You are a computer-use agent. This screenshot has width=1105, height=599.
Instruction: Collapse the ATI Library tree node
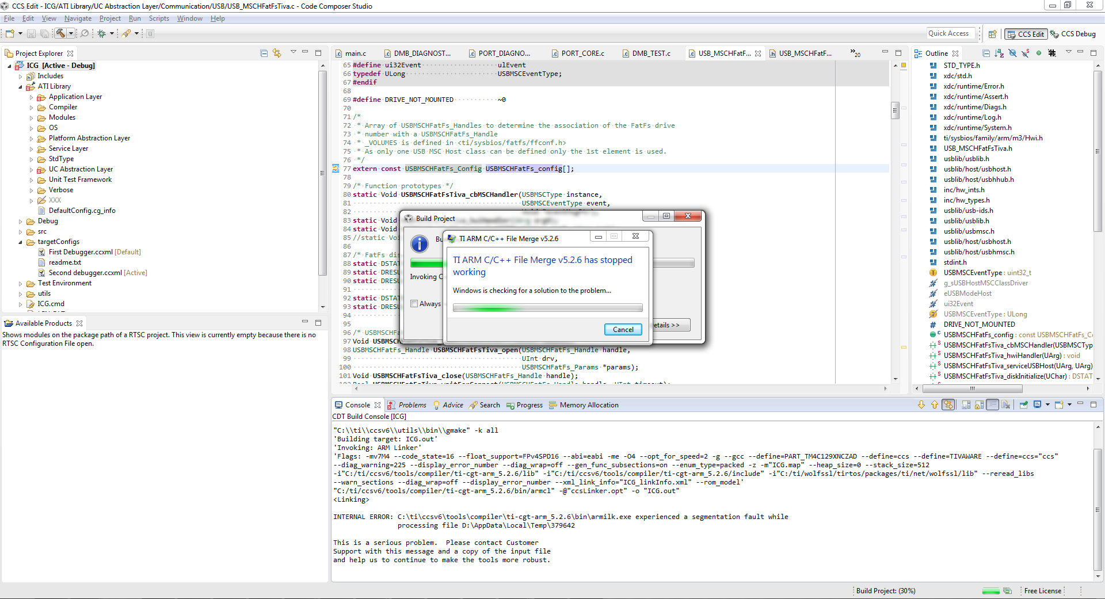[x=20, y=87]
